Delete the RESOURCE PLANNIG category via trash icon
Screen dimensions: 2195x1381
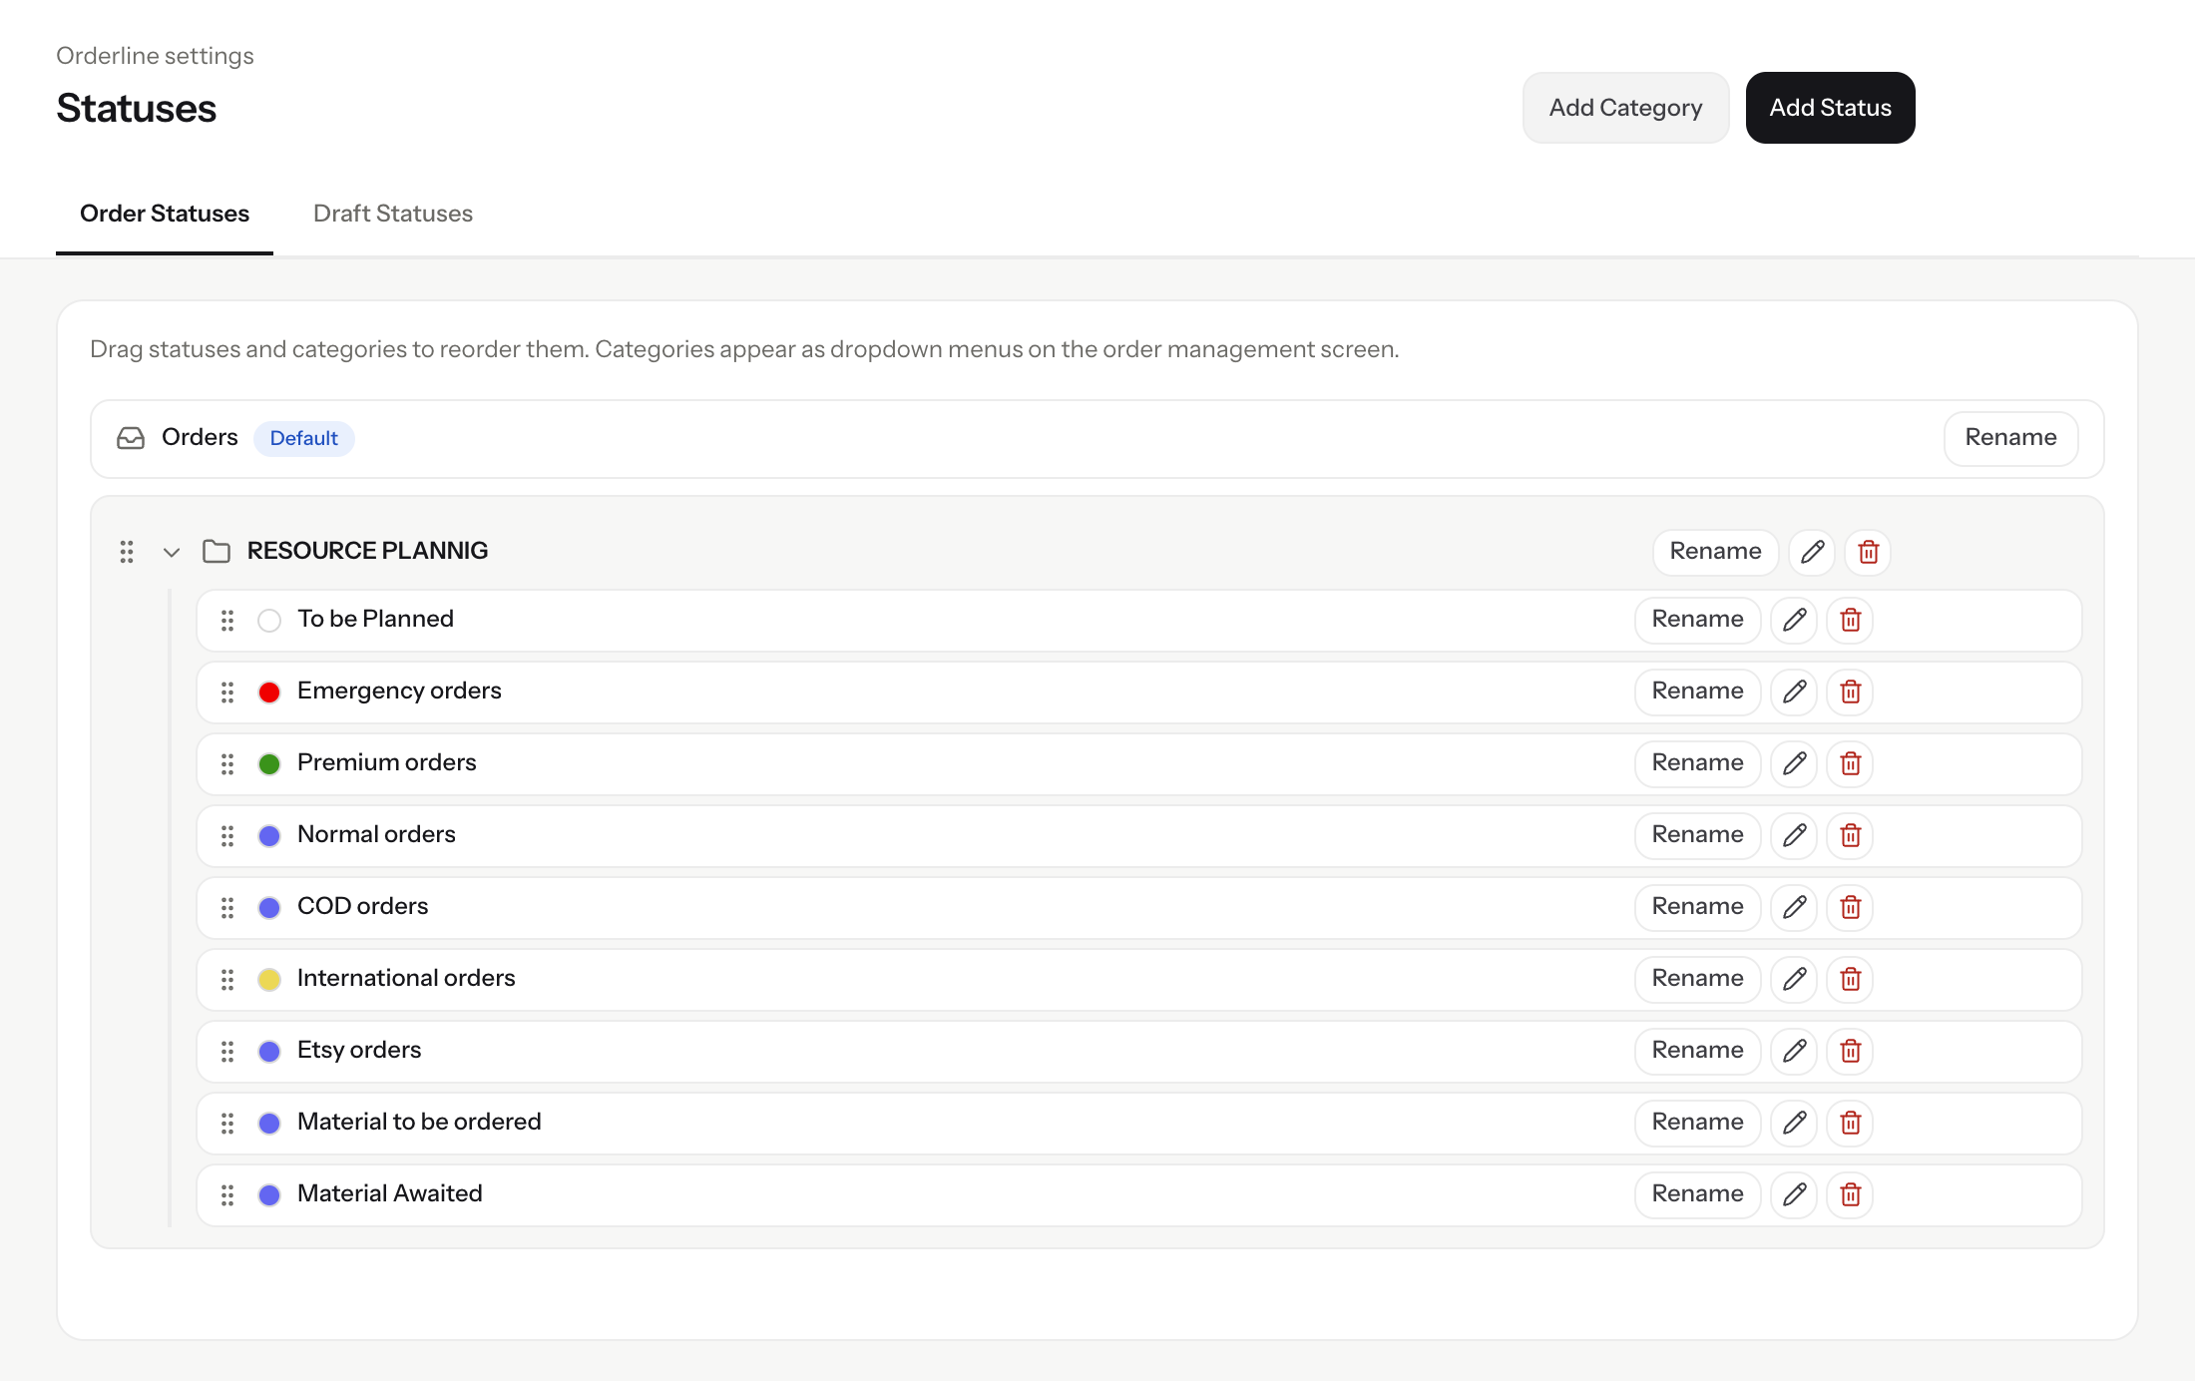[x=1868, y=552]
